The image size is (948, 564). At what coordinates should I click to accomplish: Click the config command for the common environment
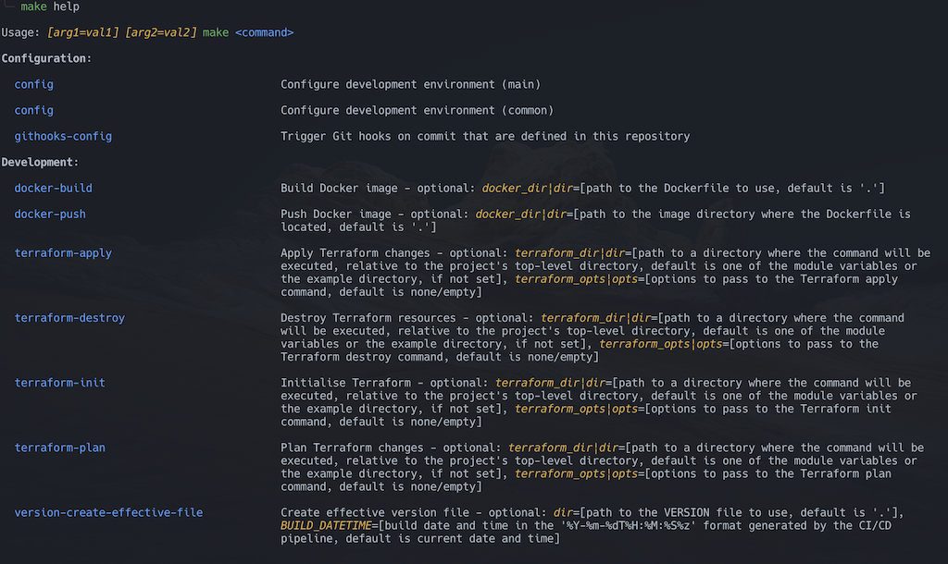click(x=34, y=110)
